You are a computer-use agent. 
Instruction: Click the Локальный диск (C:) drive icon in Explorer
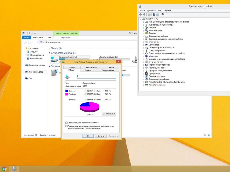point(54,59)
